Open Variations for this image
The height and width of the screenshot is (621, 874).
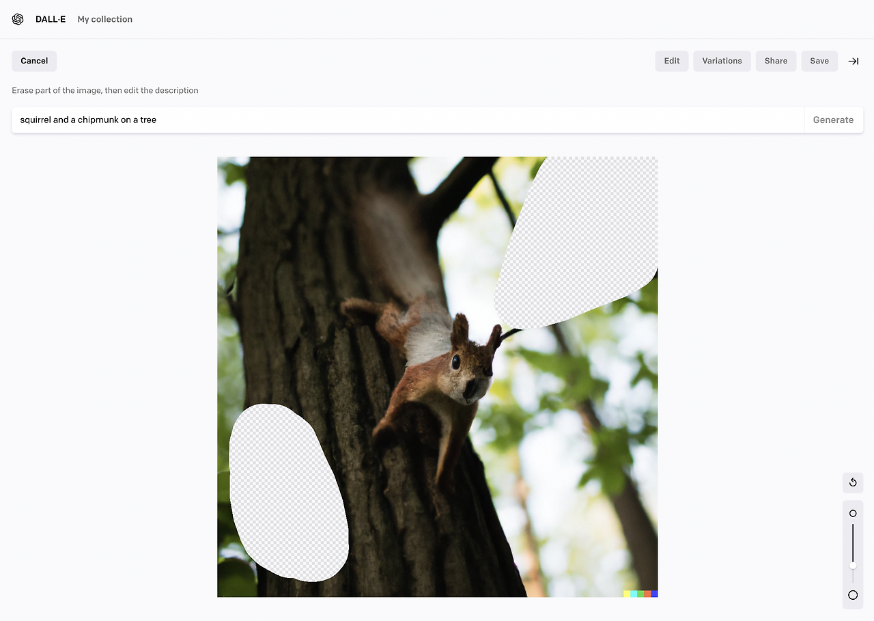tap(722, 61)
